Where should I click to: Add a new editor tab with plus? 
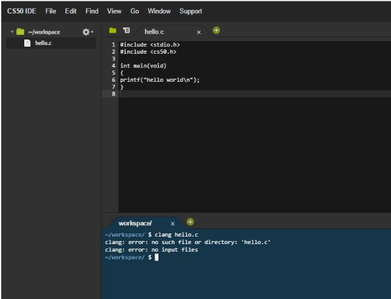pyautogui.click(x=216, y=31)
